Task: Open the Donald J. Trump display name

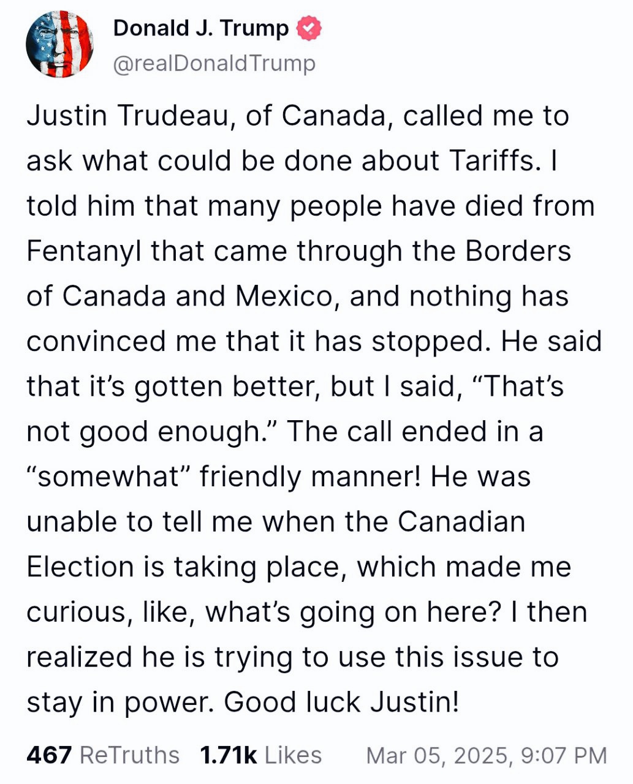Action: point(200,28)
